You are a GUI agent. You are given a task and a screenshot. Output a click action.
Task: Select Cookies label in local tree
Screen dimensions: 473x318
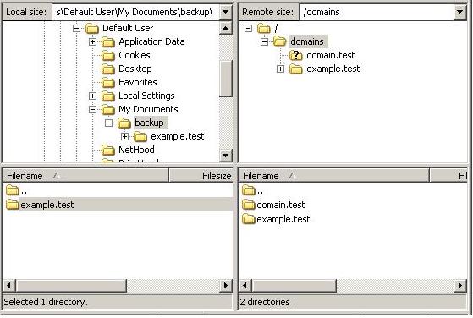pyautogui.click(x=135, y=55)
